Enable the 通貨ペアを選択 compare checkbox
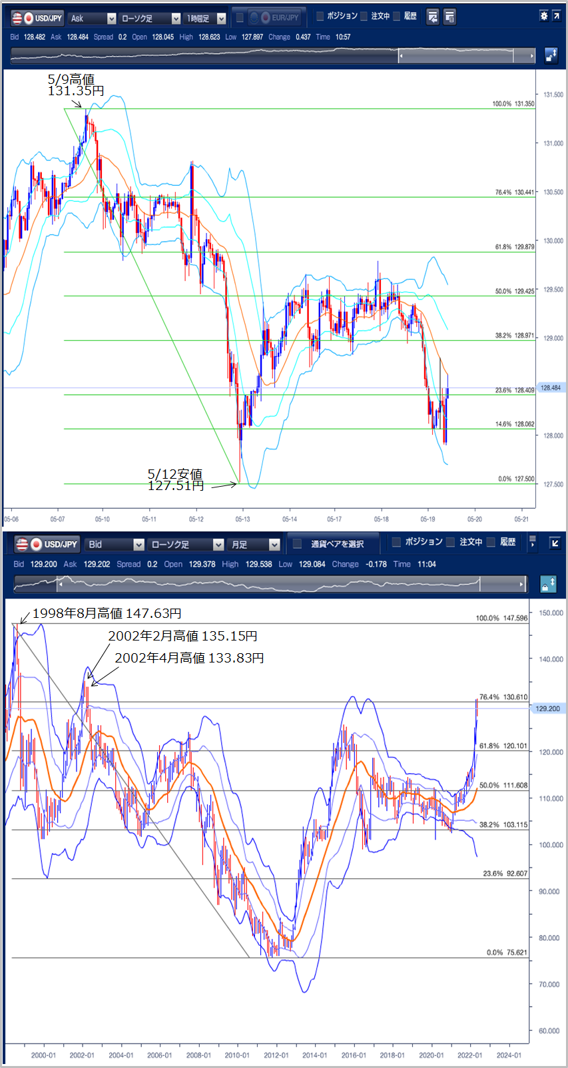This screenshot has width=568, height=1068. (x=298, y=544)
